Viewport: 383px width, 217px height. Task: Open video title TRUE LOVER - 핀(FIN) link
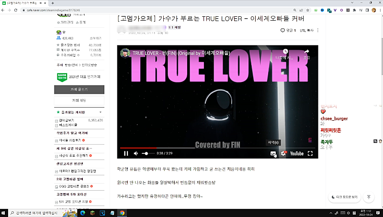181,53
